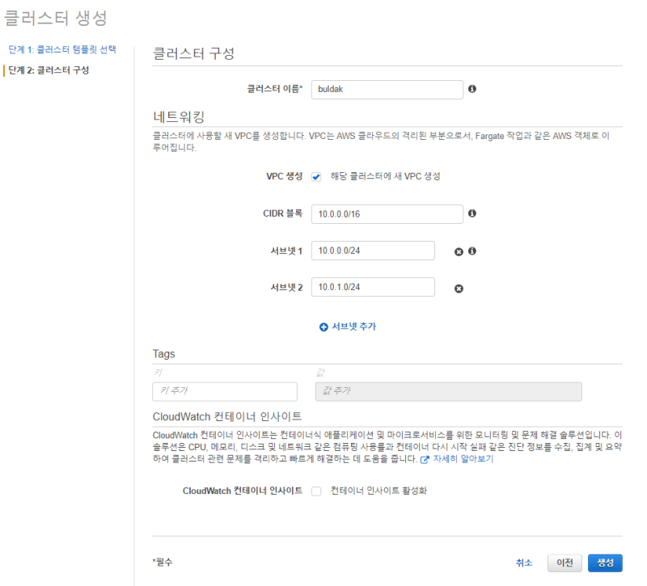Uncheck the 해당 클러스터에 새 VPC 생성 checkbox
This screenshot has width=647, height=586.
(x=316, y=177)
